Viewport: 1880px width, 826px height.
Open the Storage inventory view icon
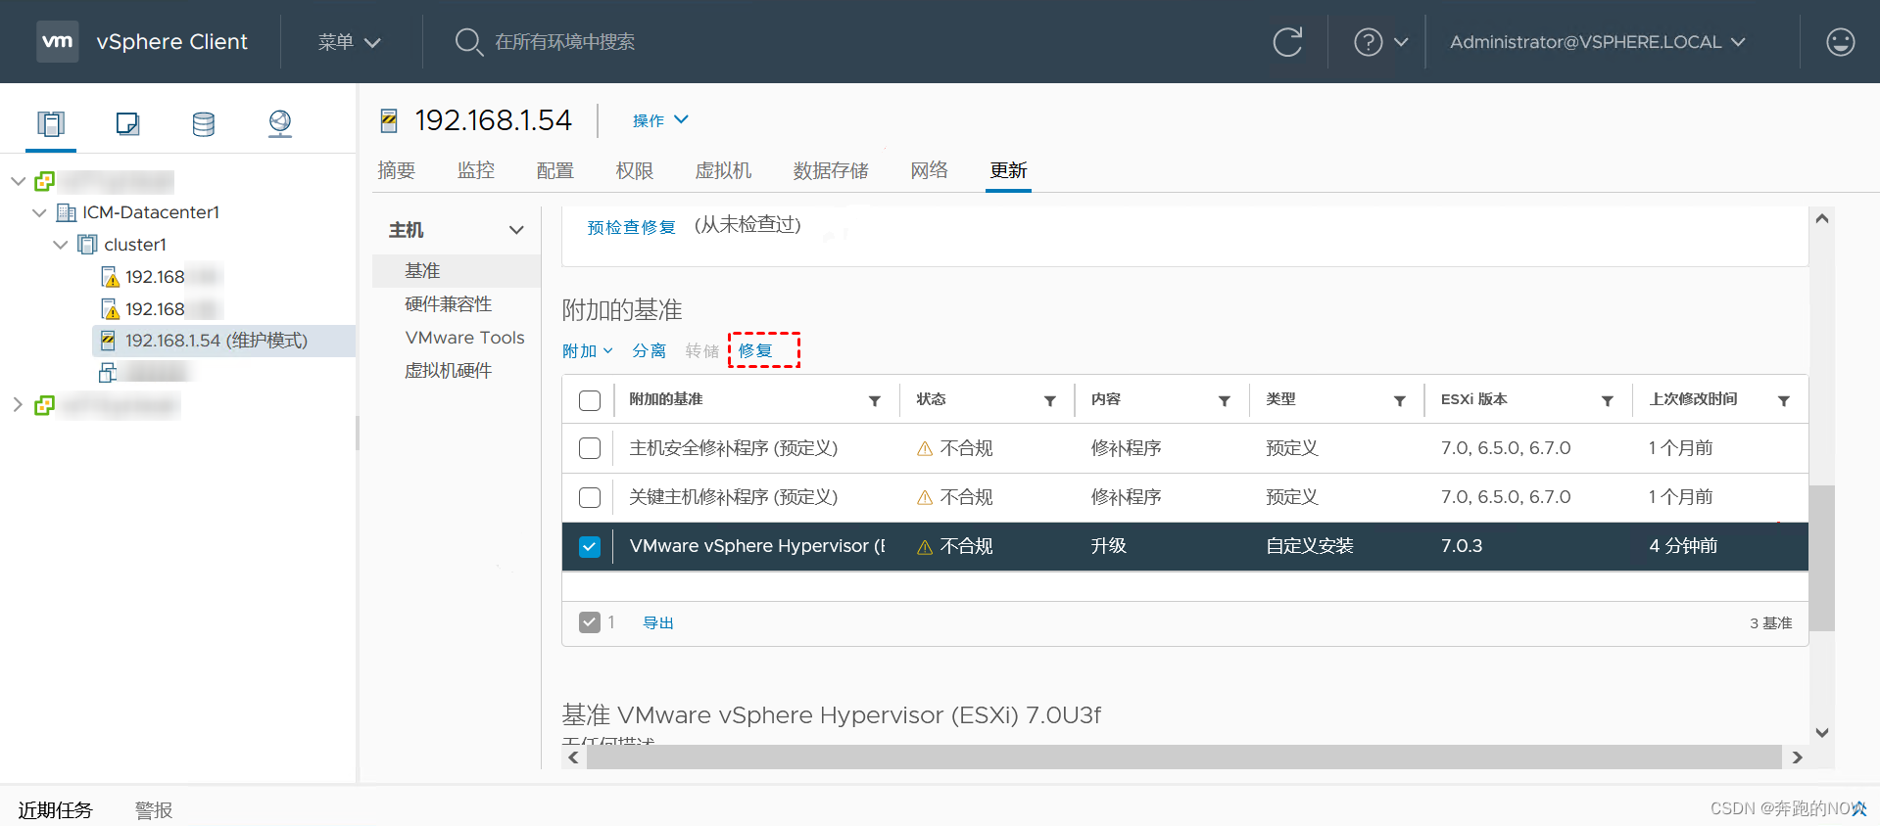[204, 123]
